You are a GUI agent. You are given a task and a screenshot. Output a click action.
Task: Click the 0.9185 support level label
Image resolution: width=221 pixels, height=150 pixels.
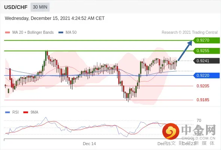[x=203, y=100]
